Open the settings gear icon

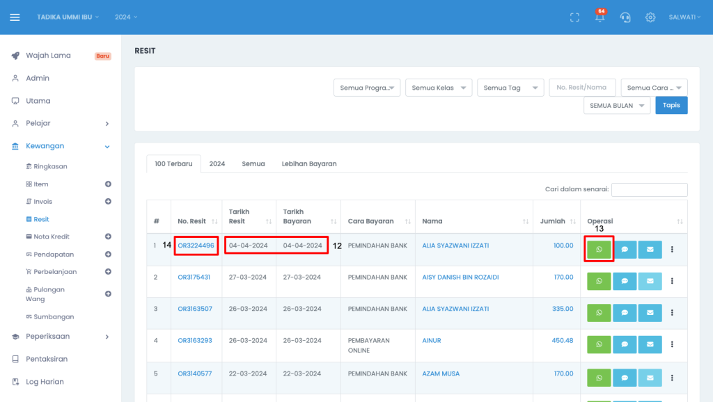[x=650, y=17]
